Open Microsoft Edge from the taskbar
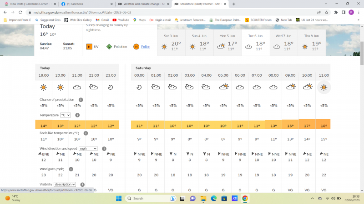The image size is (364, 204). pyautogui.click(x=213, y=199)
